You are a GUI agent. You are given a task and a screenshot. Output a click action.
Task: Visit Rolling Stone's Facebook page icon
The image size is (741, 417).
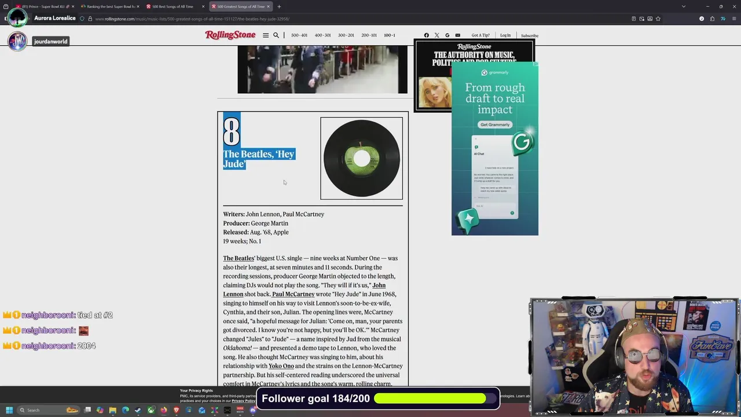click(x=427, y=35)
